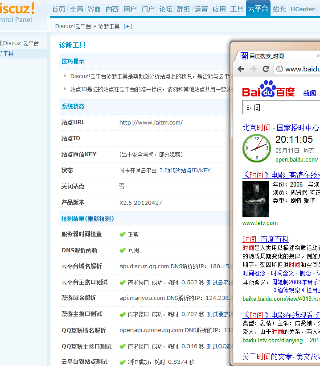320x366 pixels.
Task: Click the api.manyou.com DNS result text
Action: click(x=174, y=298)
